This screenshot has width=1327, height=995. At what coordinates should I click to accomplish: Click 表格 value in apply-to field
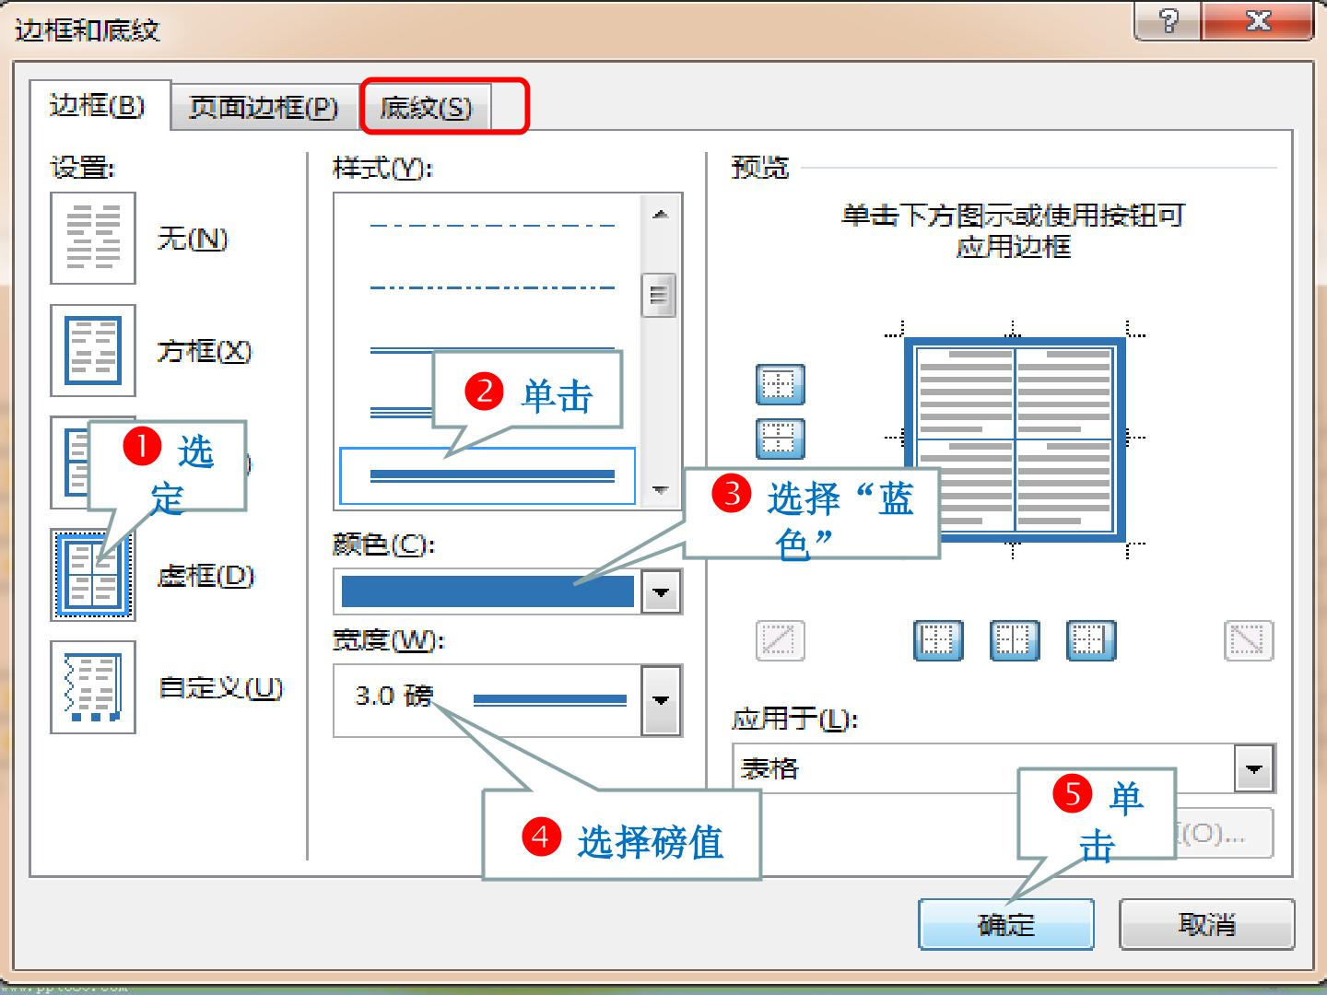pyautogui.click(x=770, y=768)
